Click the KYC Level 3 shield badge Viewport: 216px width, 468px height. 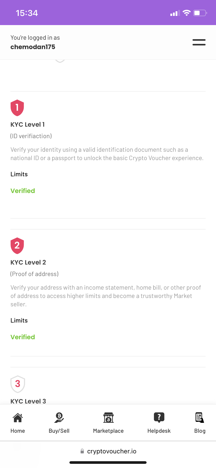pos(17,384)
